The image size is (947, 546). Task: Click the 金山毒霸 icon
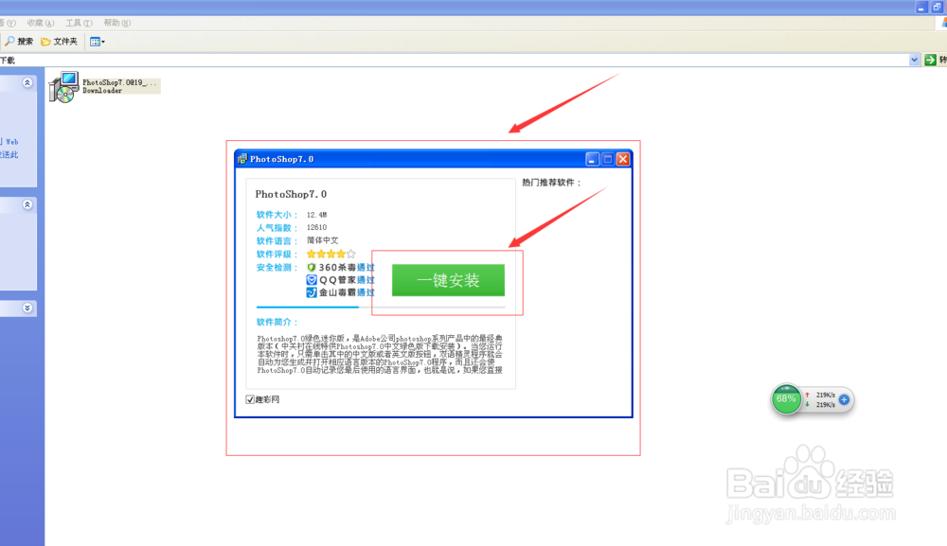point(312,292)
